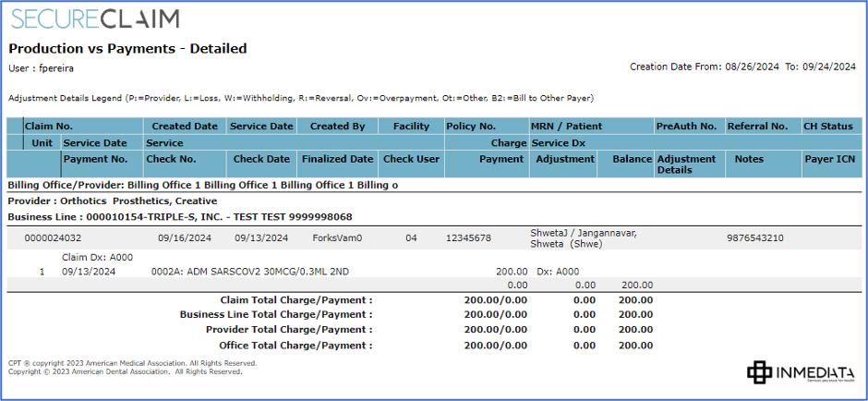Click the Inmediata logo icon
The height and width of the screenshot is (401, 868).
click(x=758, y=371)
